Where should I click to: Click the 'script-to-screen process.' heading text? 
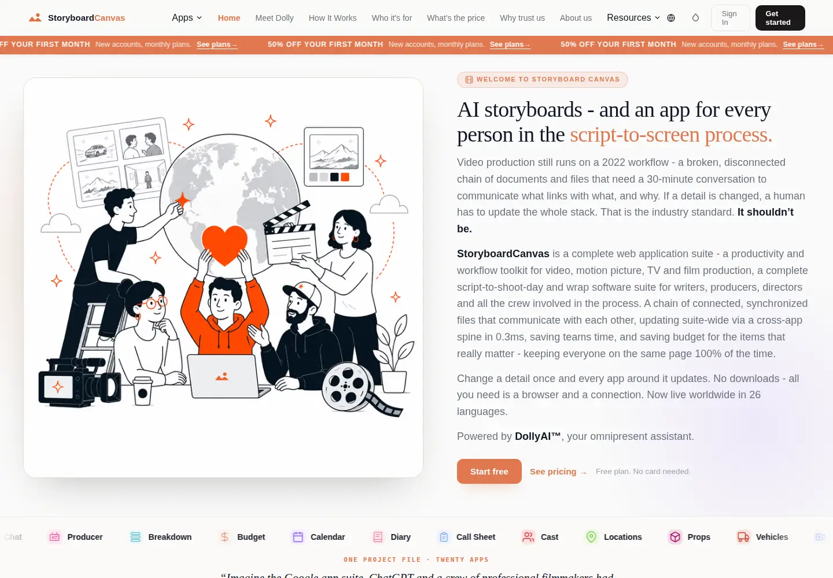[x=671, y=135]
